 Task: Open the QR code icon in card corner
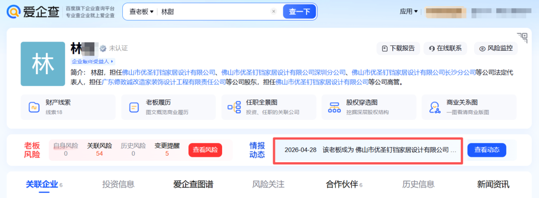[522, 38]
